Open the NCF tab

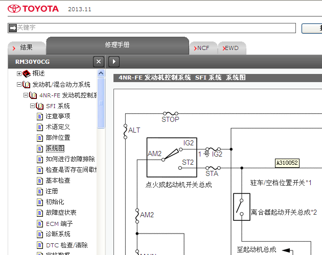[x=203, y=48]
